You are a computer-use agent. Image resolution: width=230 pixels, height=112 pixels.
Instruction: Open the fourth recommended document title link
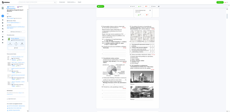pos(18,76)
